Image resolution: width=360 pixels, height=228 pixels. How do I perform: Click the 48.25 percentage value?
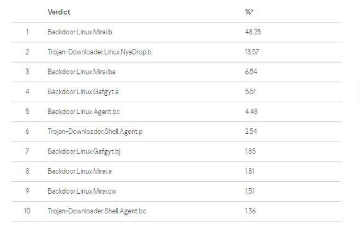tap(253, 32)
